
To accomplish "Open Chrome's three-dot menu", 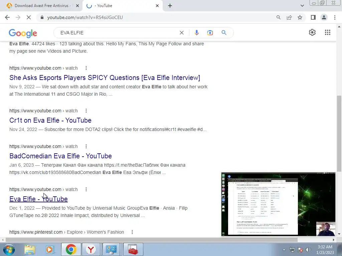I will [335, 17].
